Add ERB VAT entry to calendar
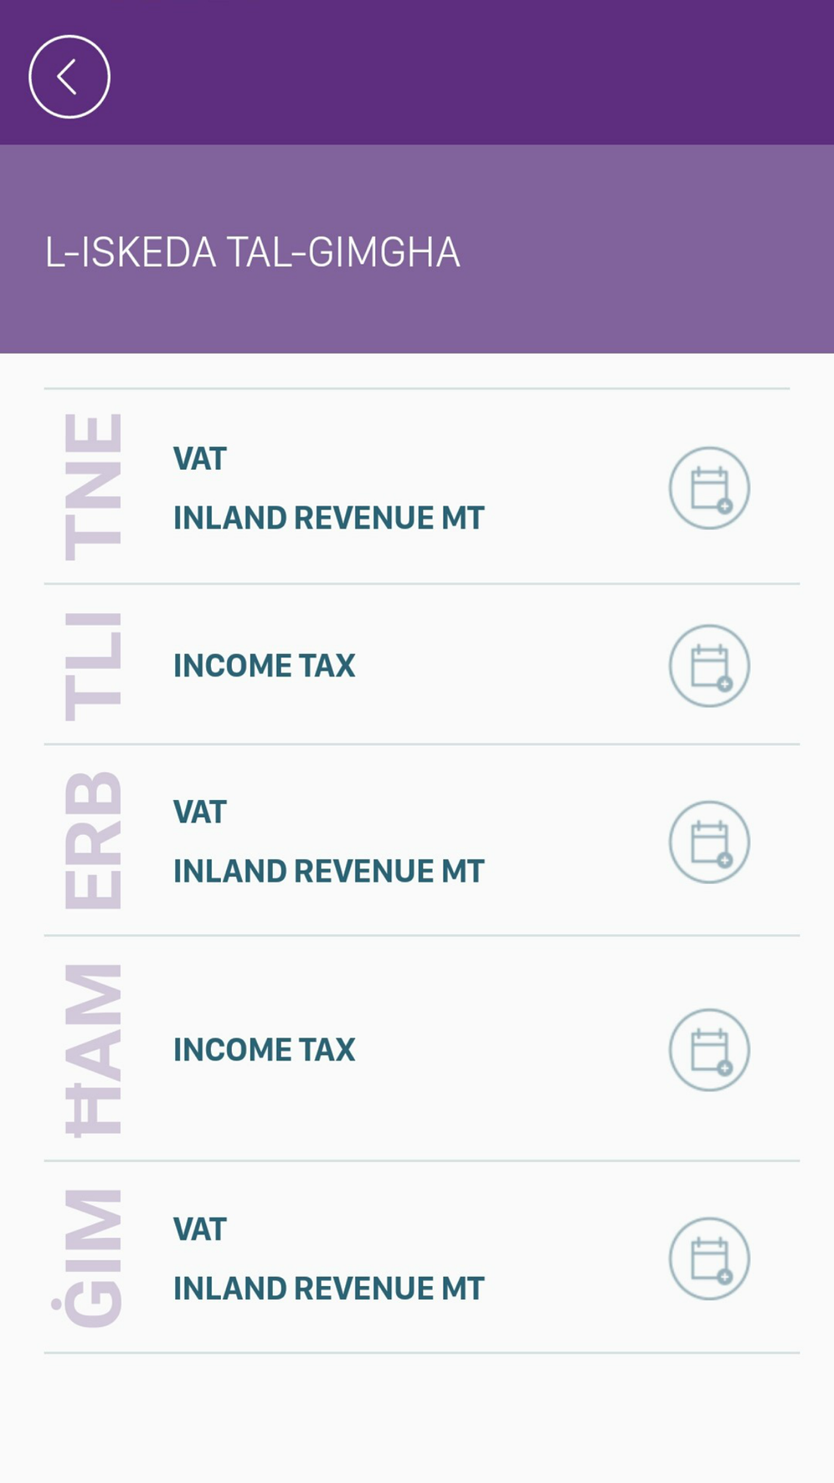 pos(709,842)
